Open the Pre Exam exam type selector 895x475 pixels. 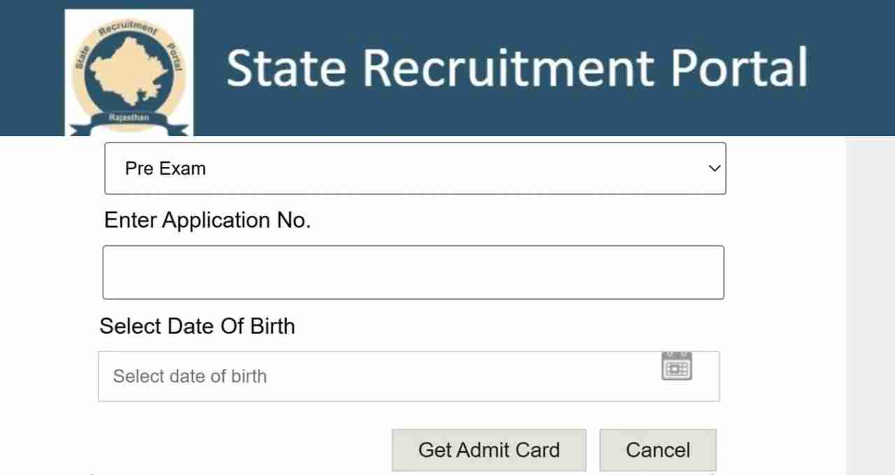[x=415, y=168]
